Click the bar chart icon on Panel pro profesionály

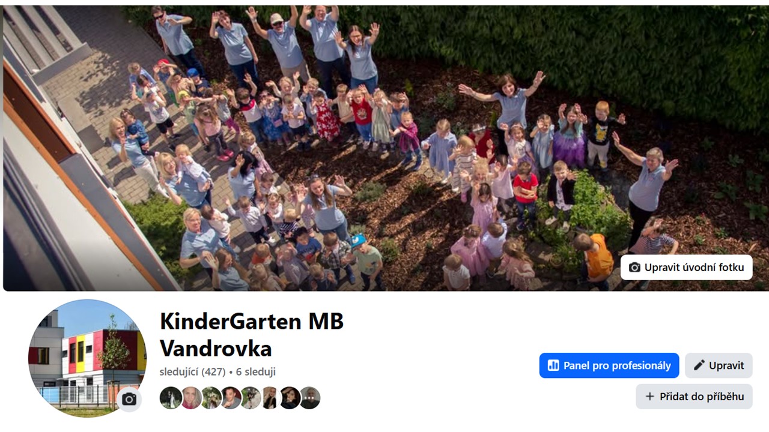pos(553,365)
